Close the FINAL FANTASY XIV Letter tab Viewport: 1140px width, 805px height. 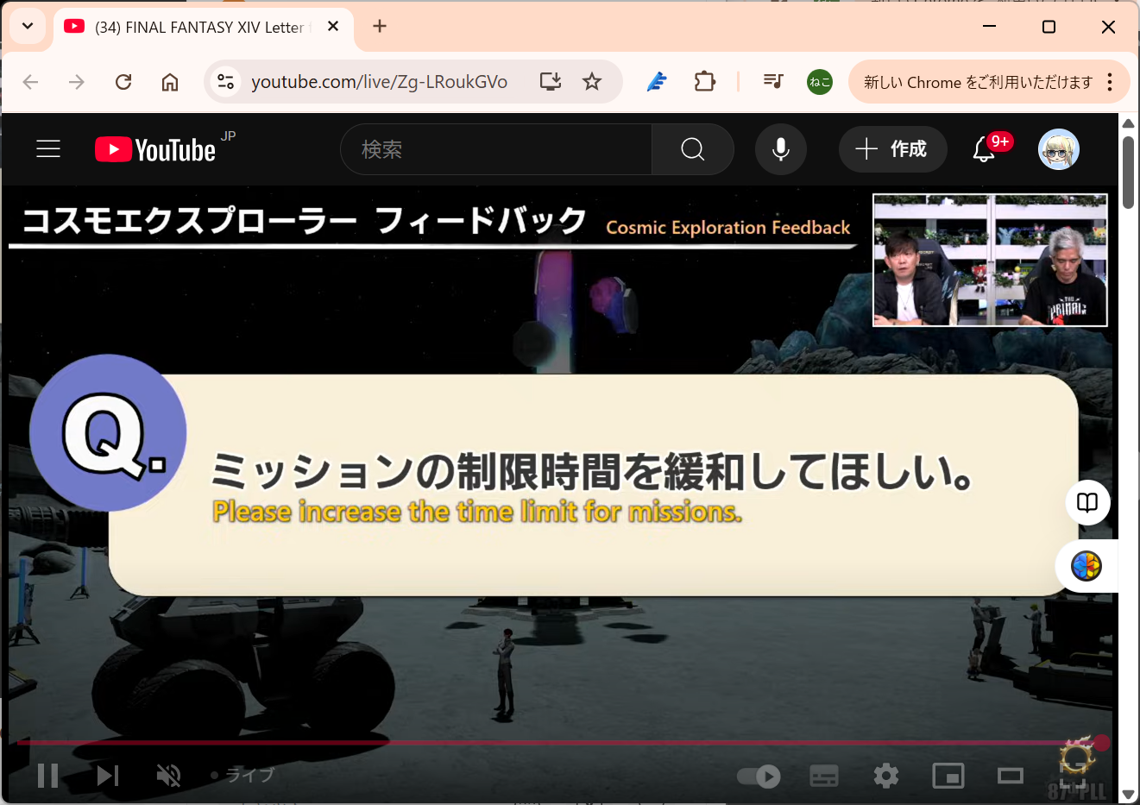coord(333,27)
